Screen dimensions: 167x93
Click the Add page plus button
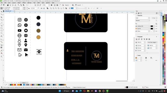(19, 83)
